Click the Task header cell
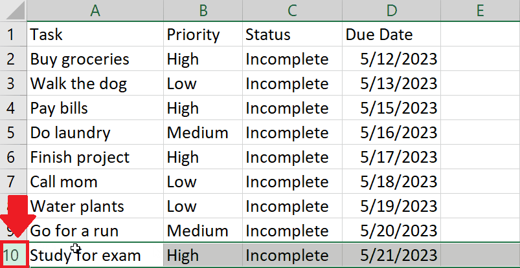520x268 pixels. pos(95,34)
